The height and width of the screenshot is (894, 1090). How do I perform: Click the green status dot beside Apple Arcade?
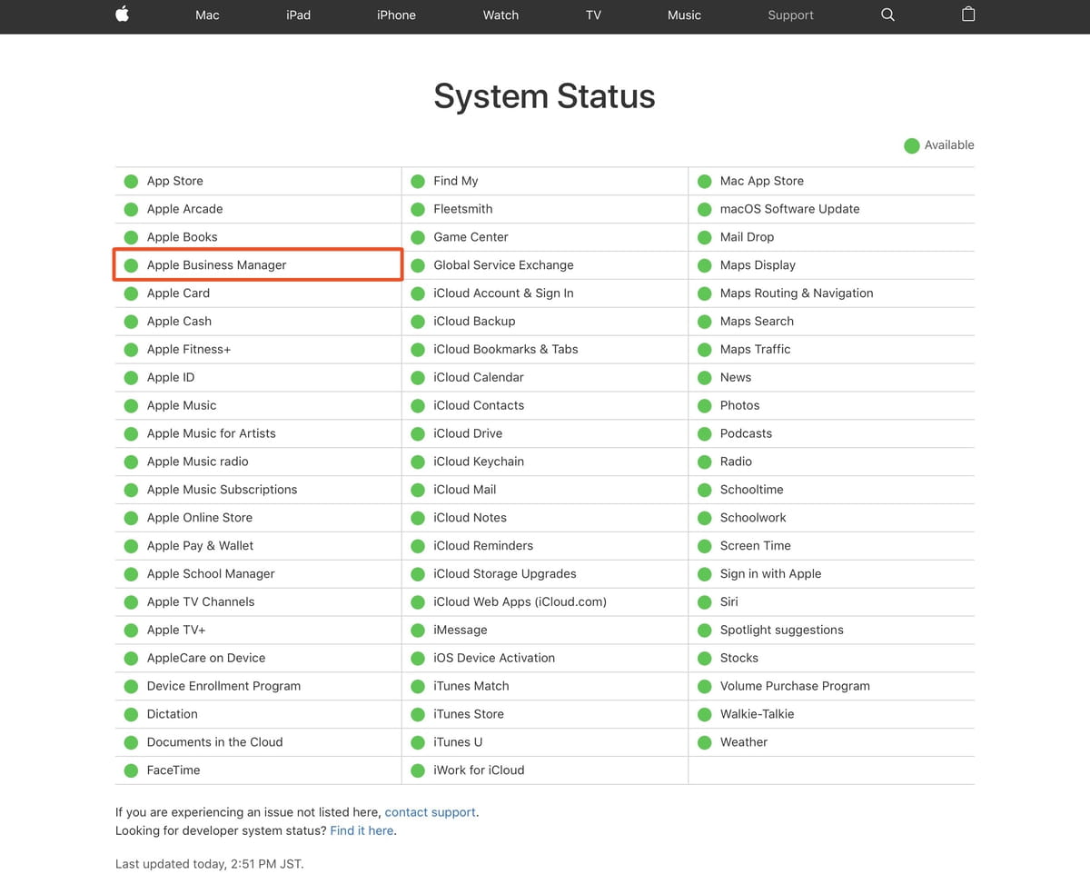click(131, 209)
